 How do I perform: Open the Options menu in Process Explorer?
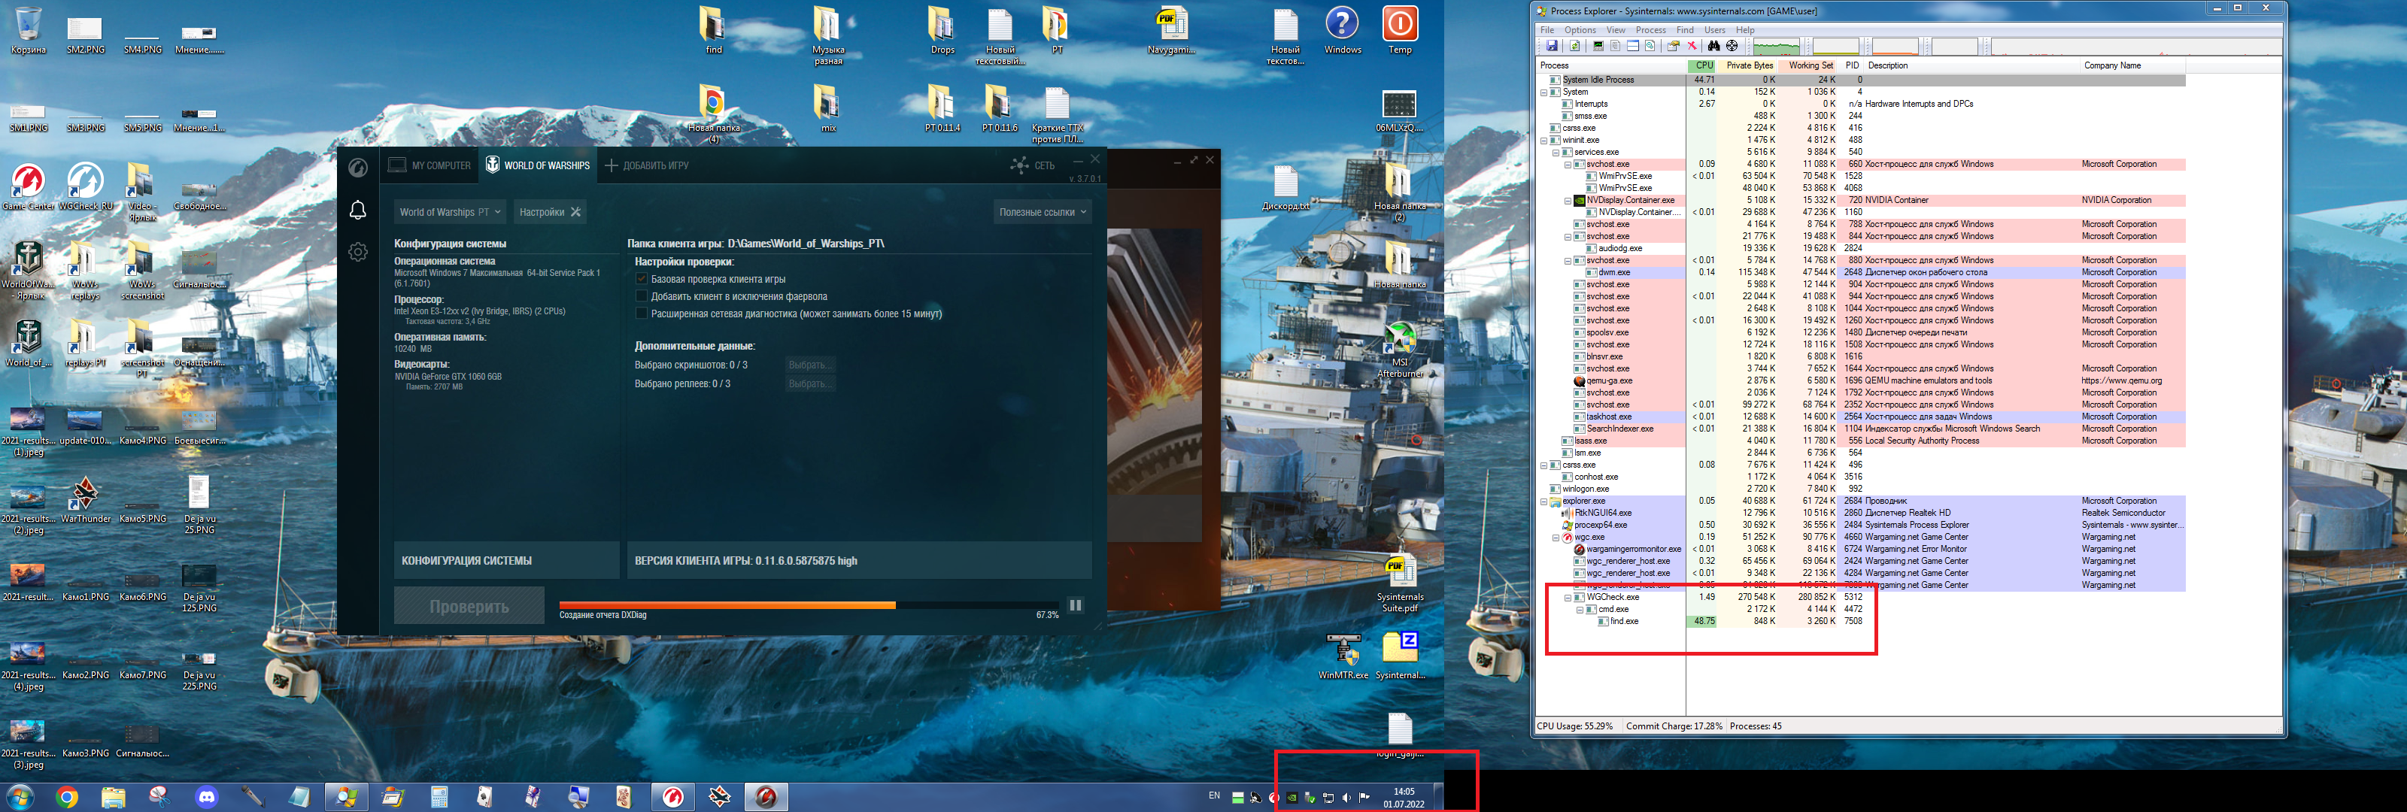(x=1580, y=30)
